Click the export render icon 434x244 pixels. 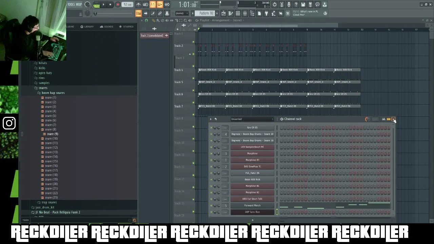[310, 4]
